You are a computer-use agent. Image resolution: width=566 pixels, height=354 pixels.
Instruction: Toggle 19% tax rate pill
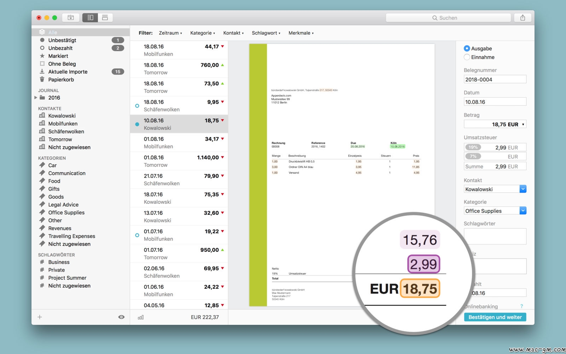(x=473, y=147)
